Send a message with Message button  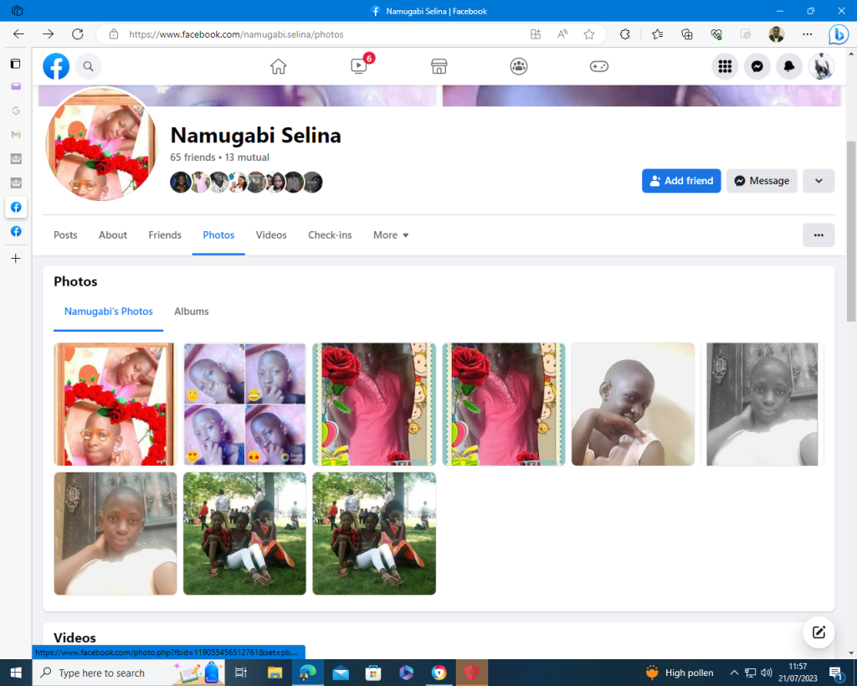pos(761,181)
